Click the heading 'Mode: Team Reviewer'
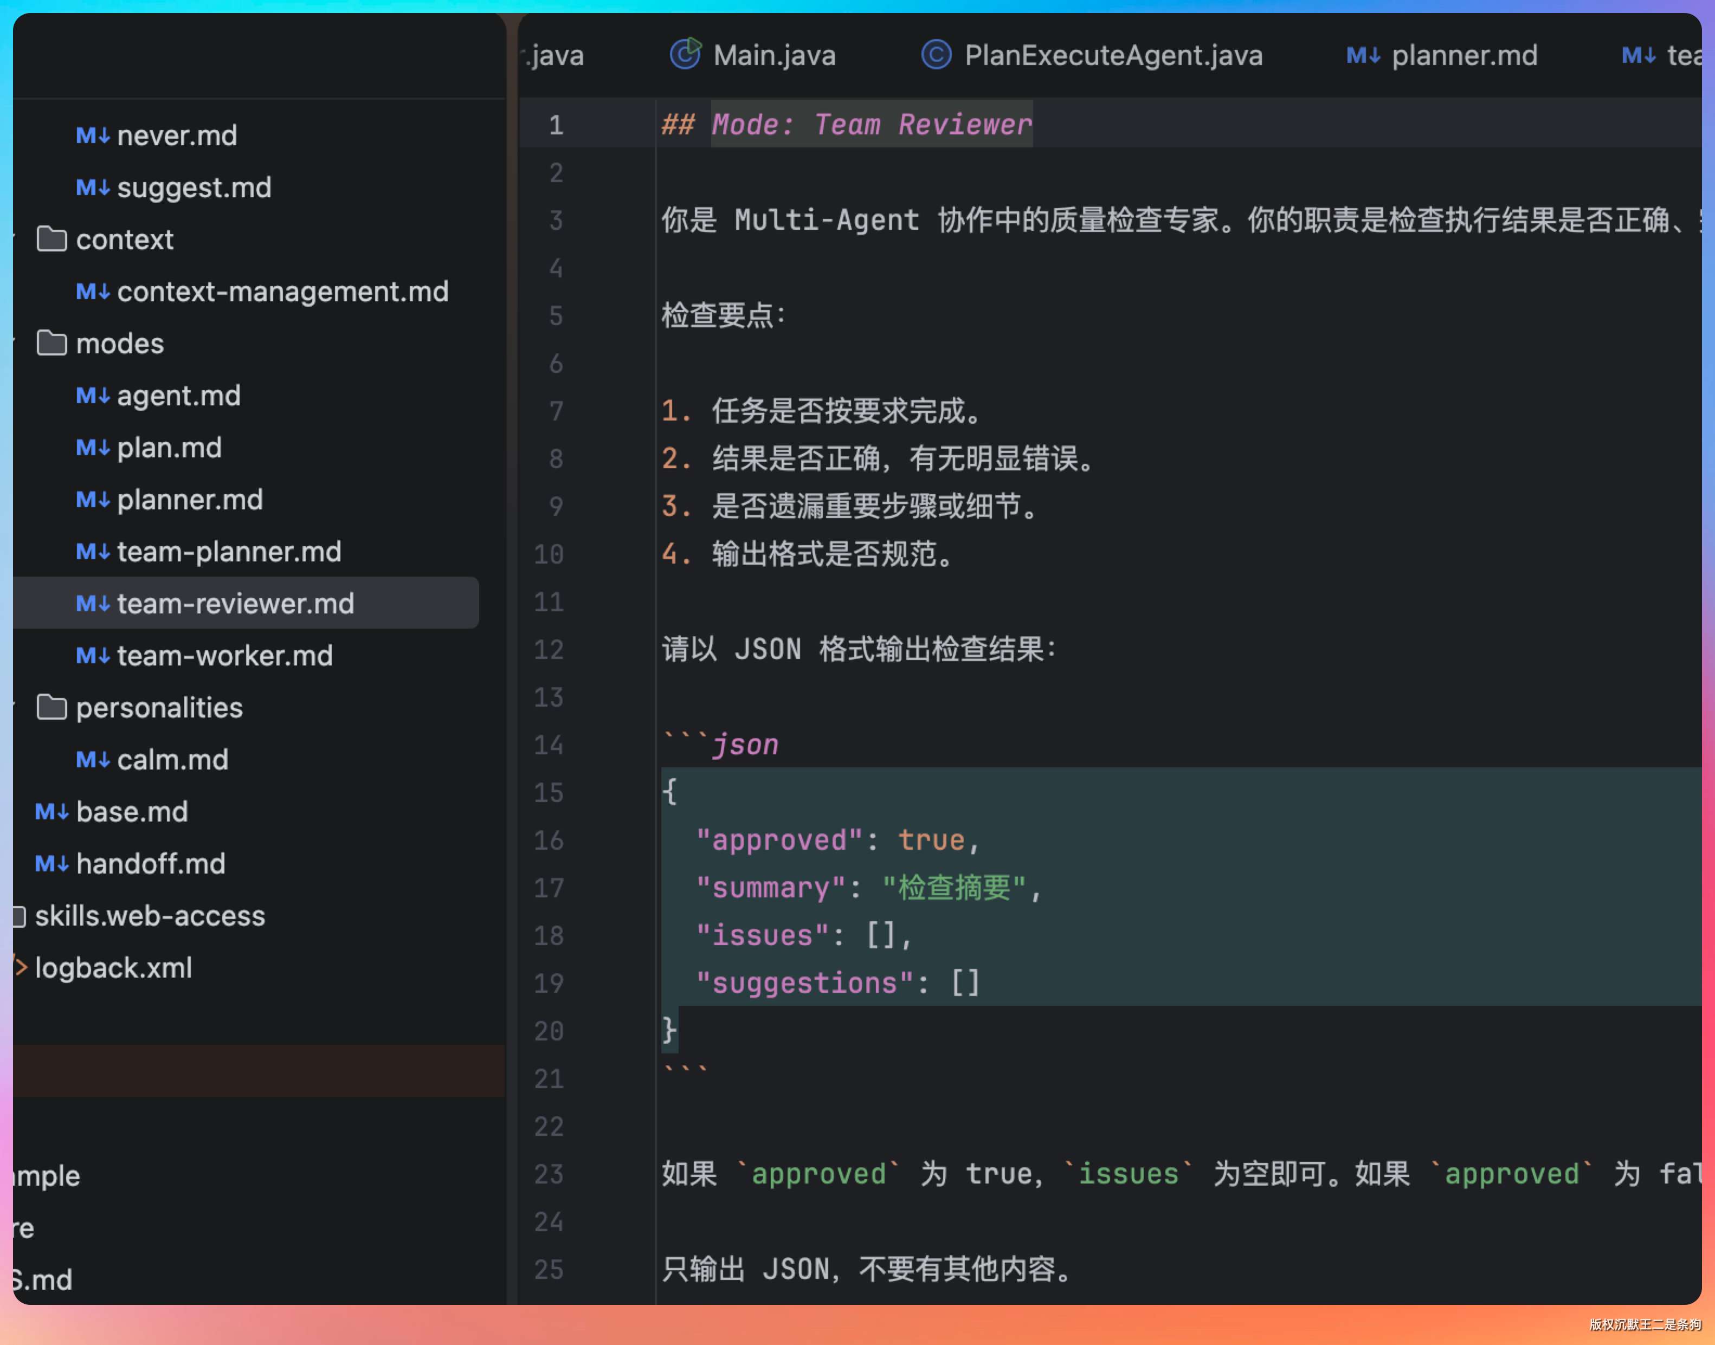Screen dimensions: 1715x1345 pyautogui.click(x=871, y=125)
